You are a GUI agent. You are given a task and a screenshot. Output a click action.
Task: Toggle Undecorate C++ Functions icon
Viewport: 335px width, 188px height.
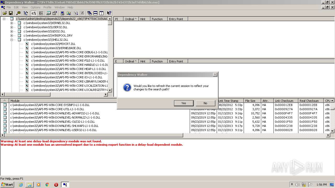41,13
